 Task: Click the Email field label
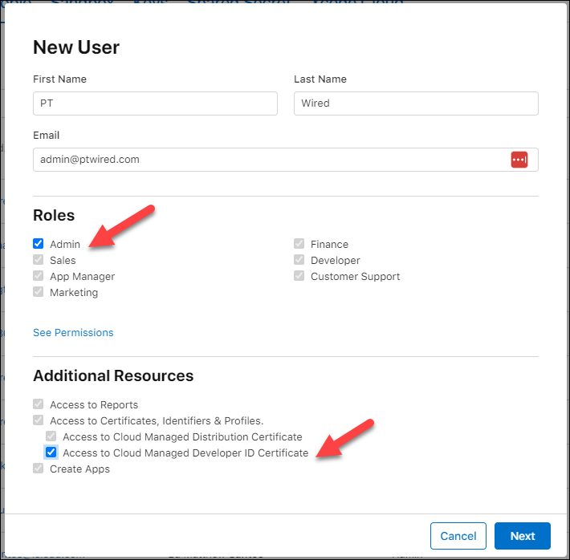point(47,135)
